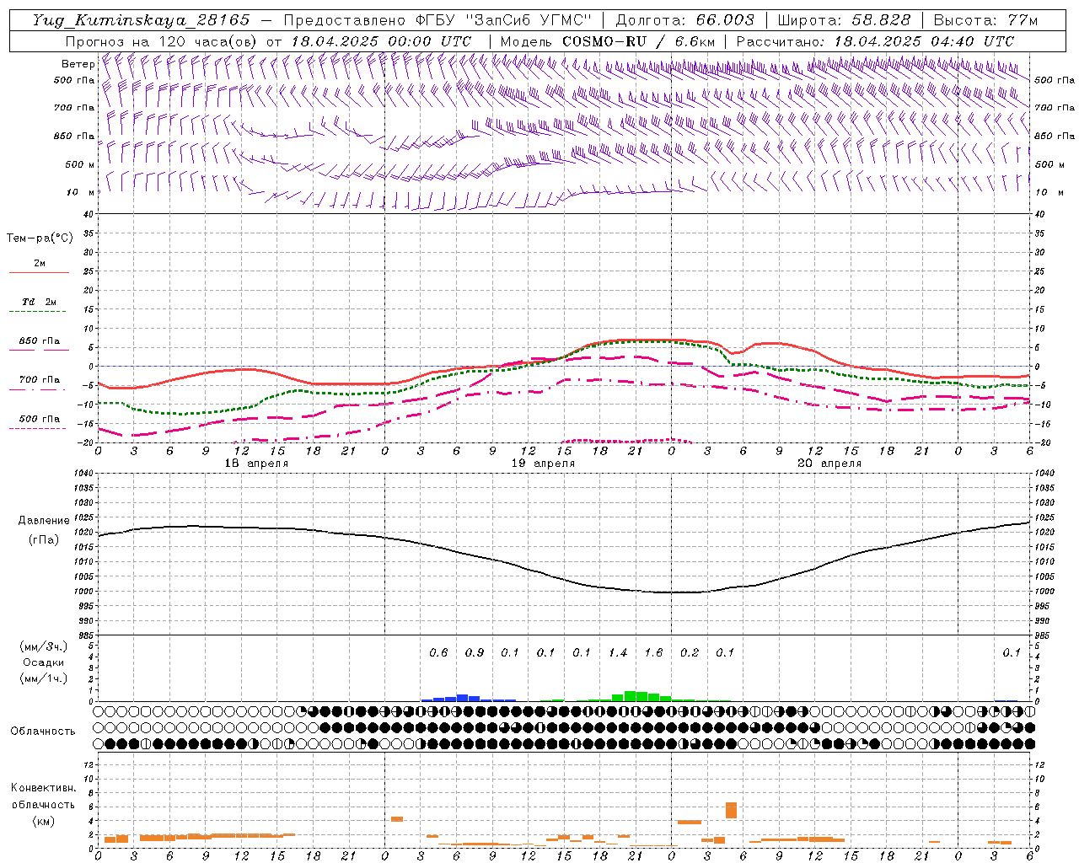Click the Облачность cloud cover label
This screenshot has height=863, width=1079.
coord(43,731)
